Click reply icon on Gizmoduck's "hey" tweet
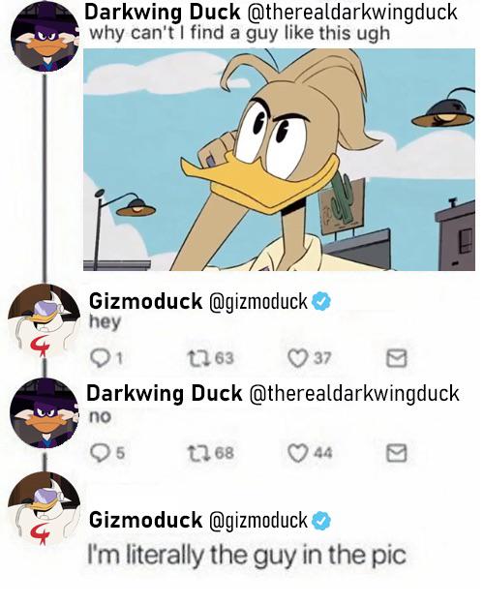The height and width of the screenshot is (605, 484). click(100, 358)
